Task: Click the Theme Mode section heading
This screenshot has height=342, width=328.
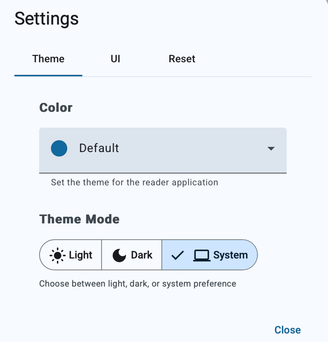Action: (79, 219)
